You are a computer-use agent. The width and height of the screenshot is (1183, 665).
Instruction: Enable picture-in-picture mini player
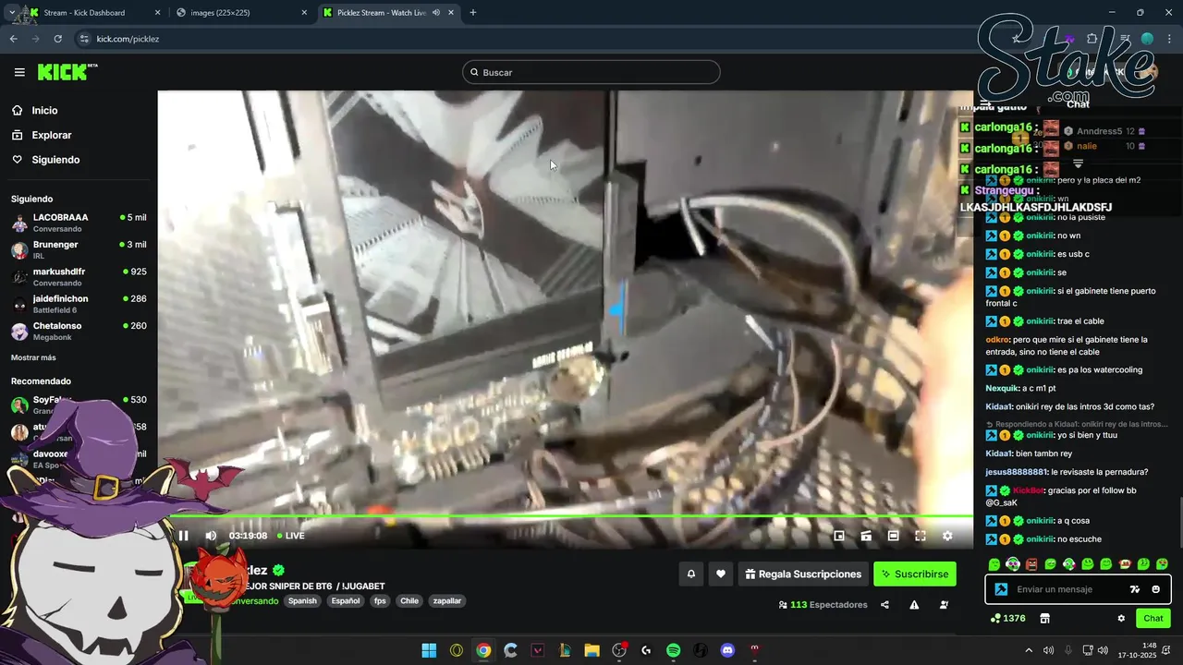click(x=839, y=536)
